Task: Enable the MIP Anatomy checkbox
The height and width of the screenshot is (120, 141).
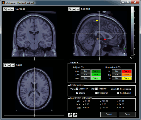Action: click(x=96, y=89)
